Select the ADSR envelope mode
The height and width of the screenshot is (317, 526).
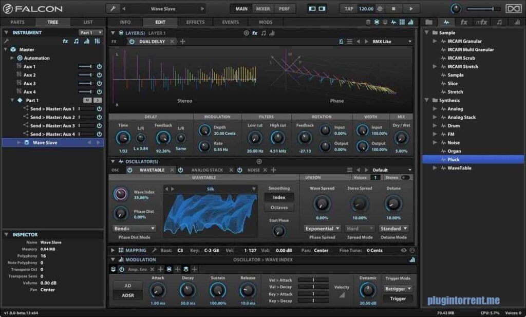(x=128, y=295)
